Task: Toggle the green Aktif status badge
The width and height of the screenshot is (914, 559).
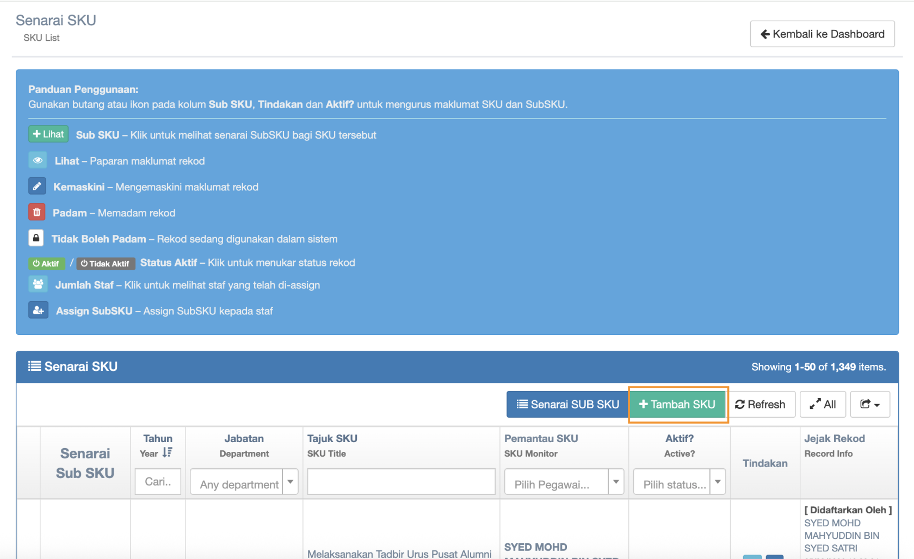Action: click(x=46, y=264)
